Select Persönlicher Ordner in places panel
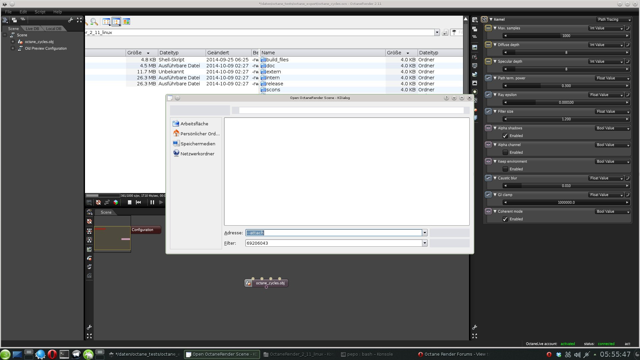 [196, 134]
